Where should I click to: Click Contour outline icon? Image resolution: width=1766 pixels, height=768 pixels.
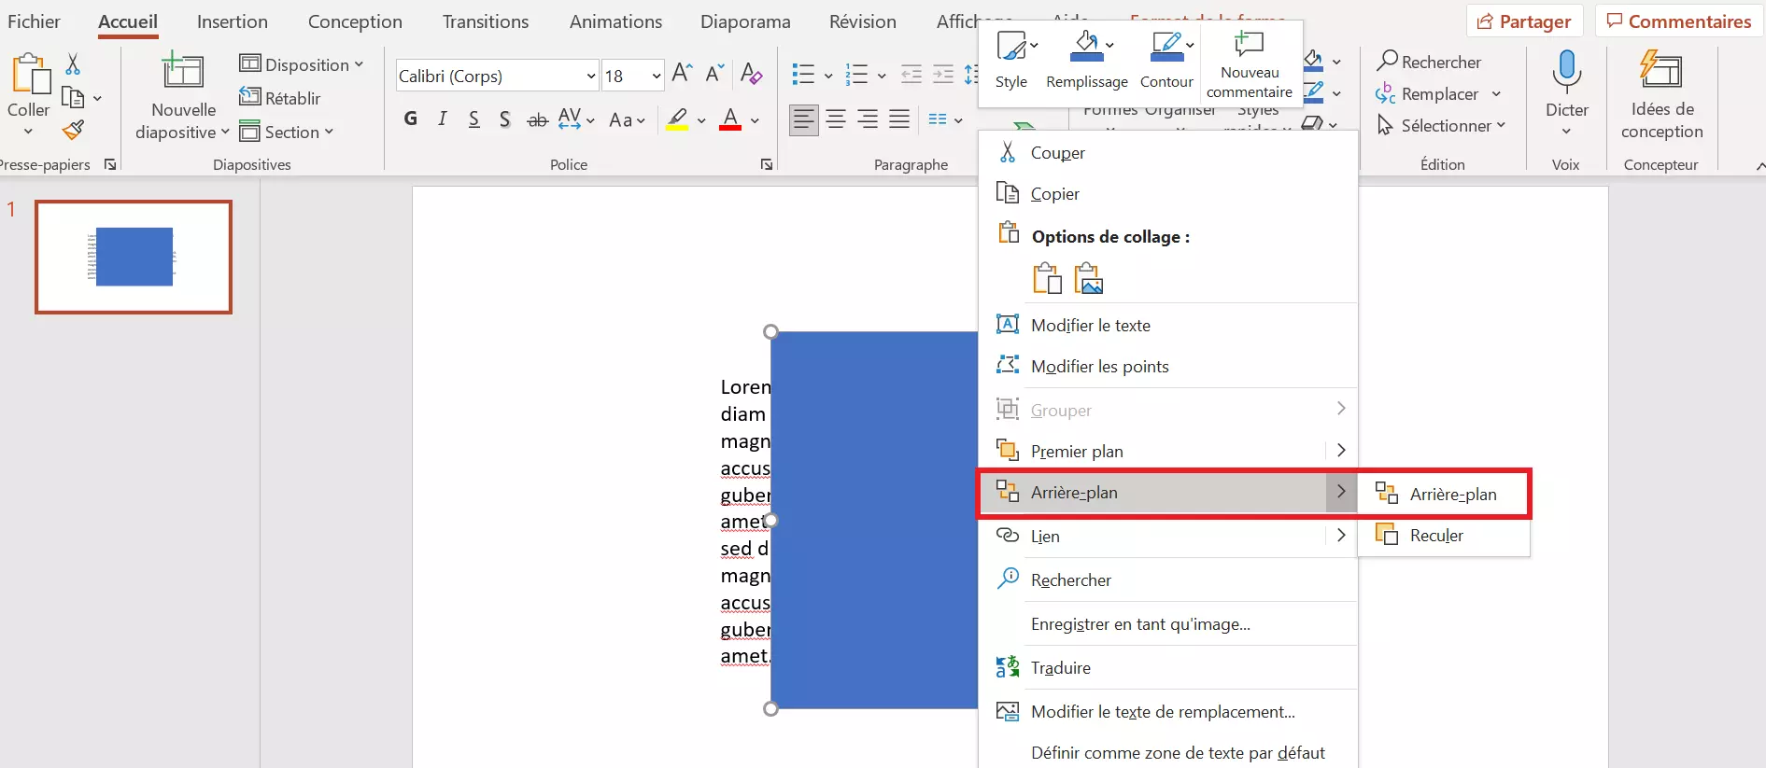pyautogui.click(x=1166, y=47)
